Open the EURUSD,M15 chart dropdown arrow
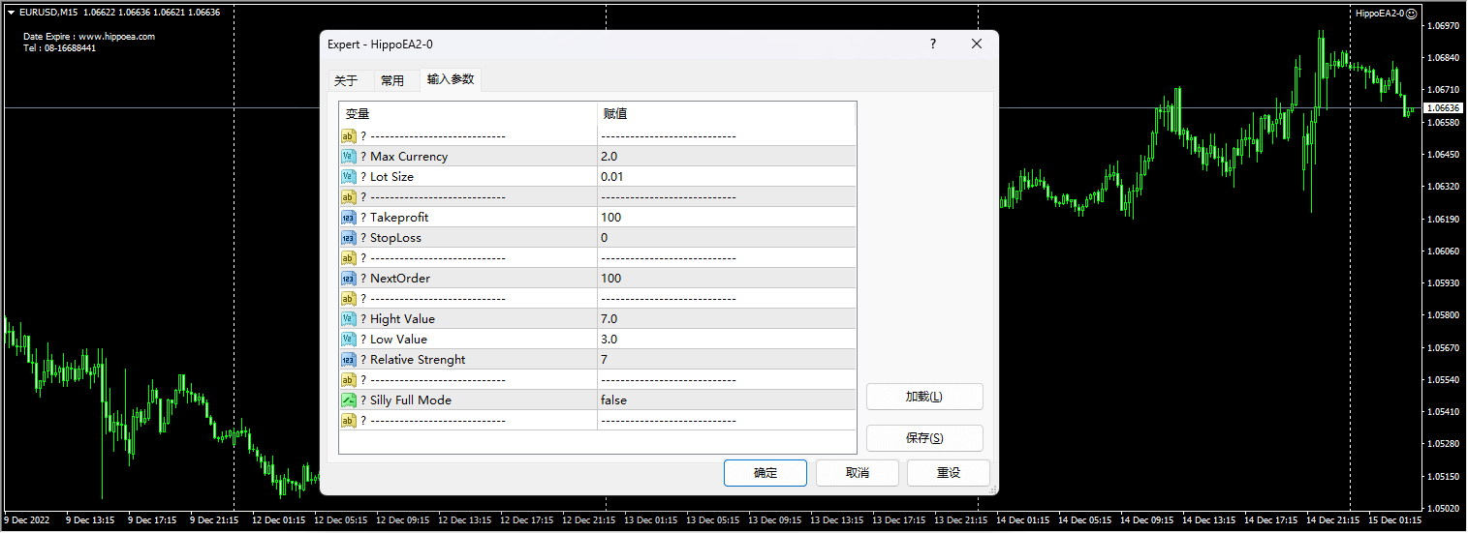 pos(11,13)
